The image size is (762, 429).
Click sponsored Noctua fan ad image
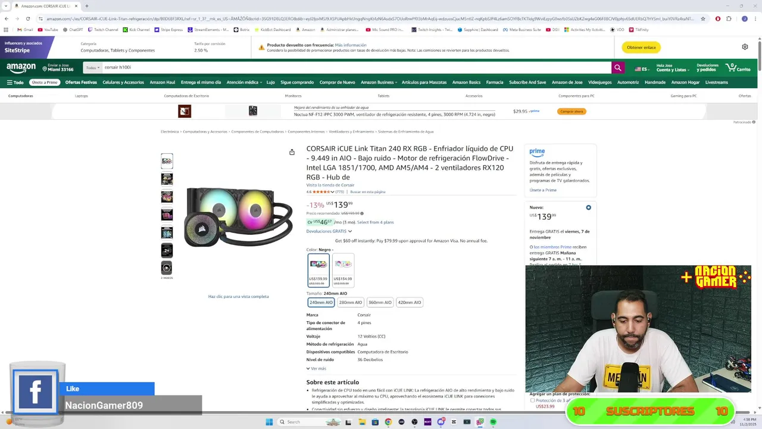(252, 111)
